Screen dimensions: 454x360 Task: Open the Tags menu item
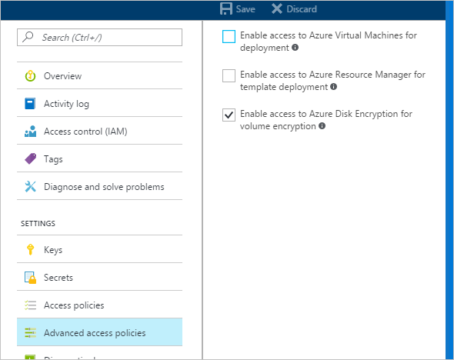99,158
